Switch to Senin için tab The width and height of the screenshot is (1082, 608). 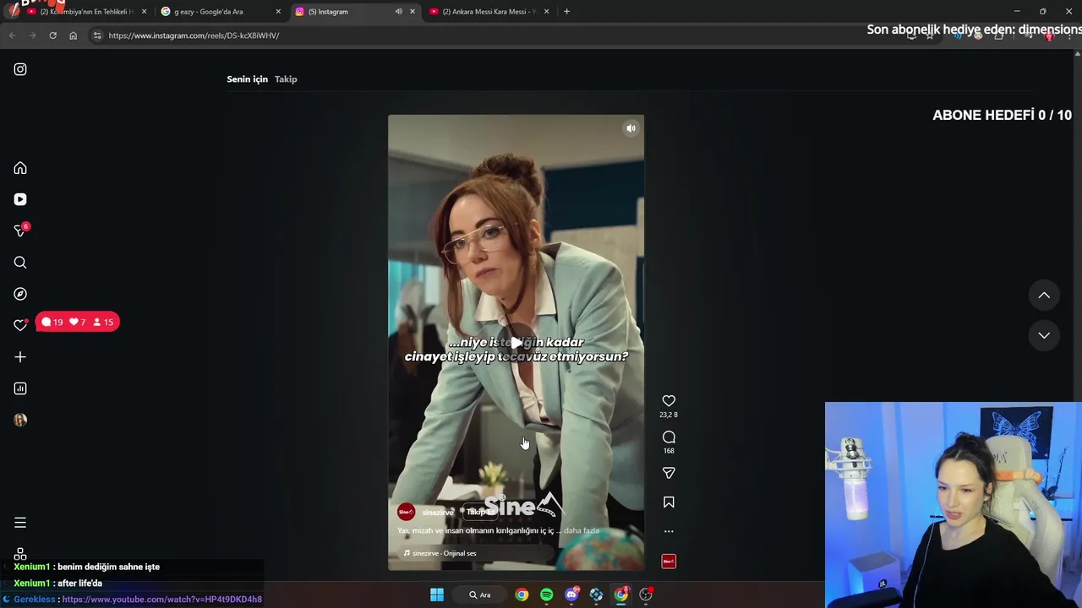247,79
